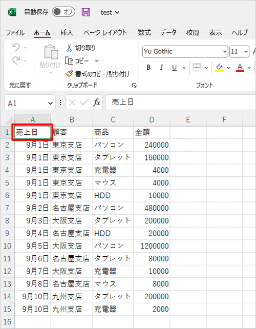This screenshot has width=256, height=329.
Task: Click the formula bar Cancel X icon
Action: click(x=72, y=102)
